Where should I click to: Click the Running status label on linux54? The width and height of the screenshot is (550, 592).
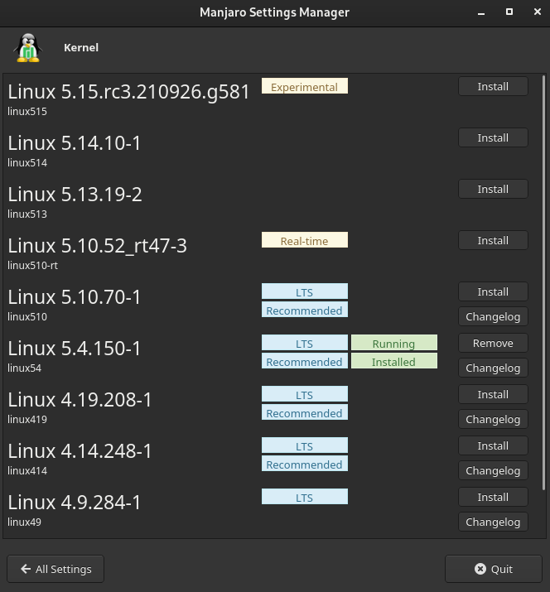393,344
